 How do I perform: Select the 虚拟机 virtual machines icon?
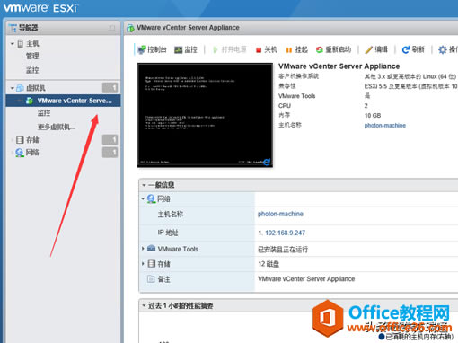click(x=20, y=88)
